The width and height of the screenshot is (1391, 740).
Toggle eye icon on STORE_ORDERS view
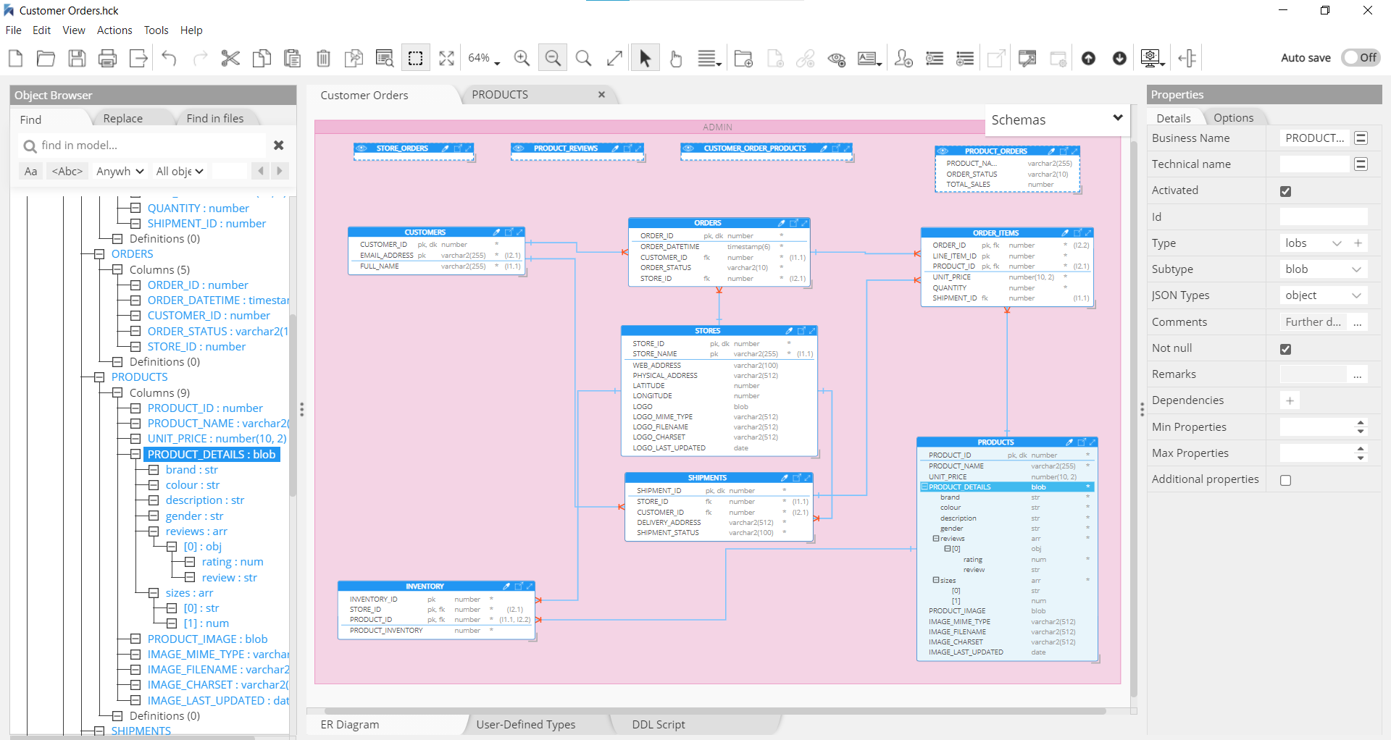pyautogui.click(x=362, y=148)
